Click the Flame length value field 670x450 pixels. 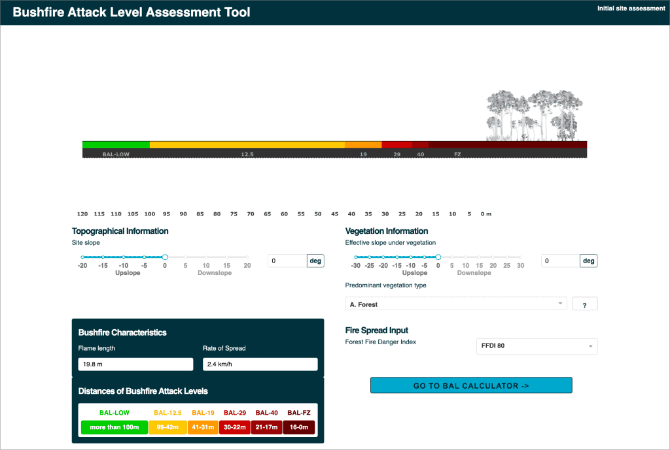(x=135, y=364)
